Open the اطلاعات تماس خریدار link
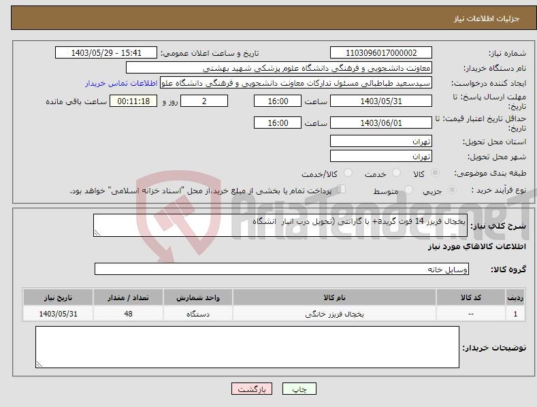This screenshot has width=537, height=407. click(121, 83)
